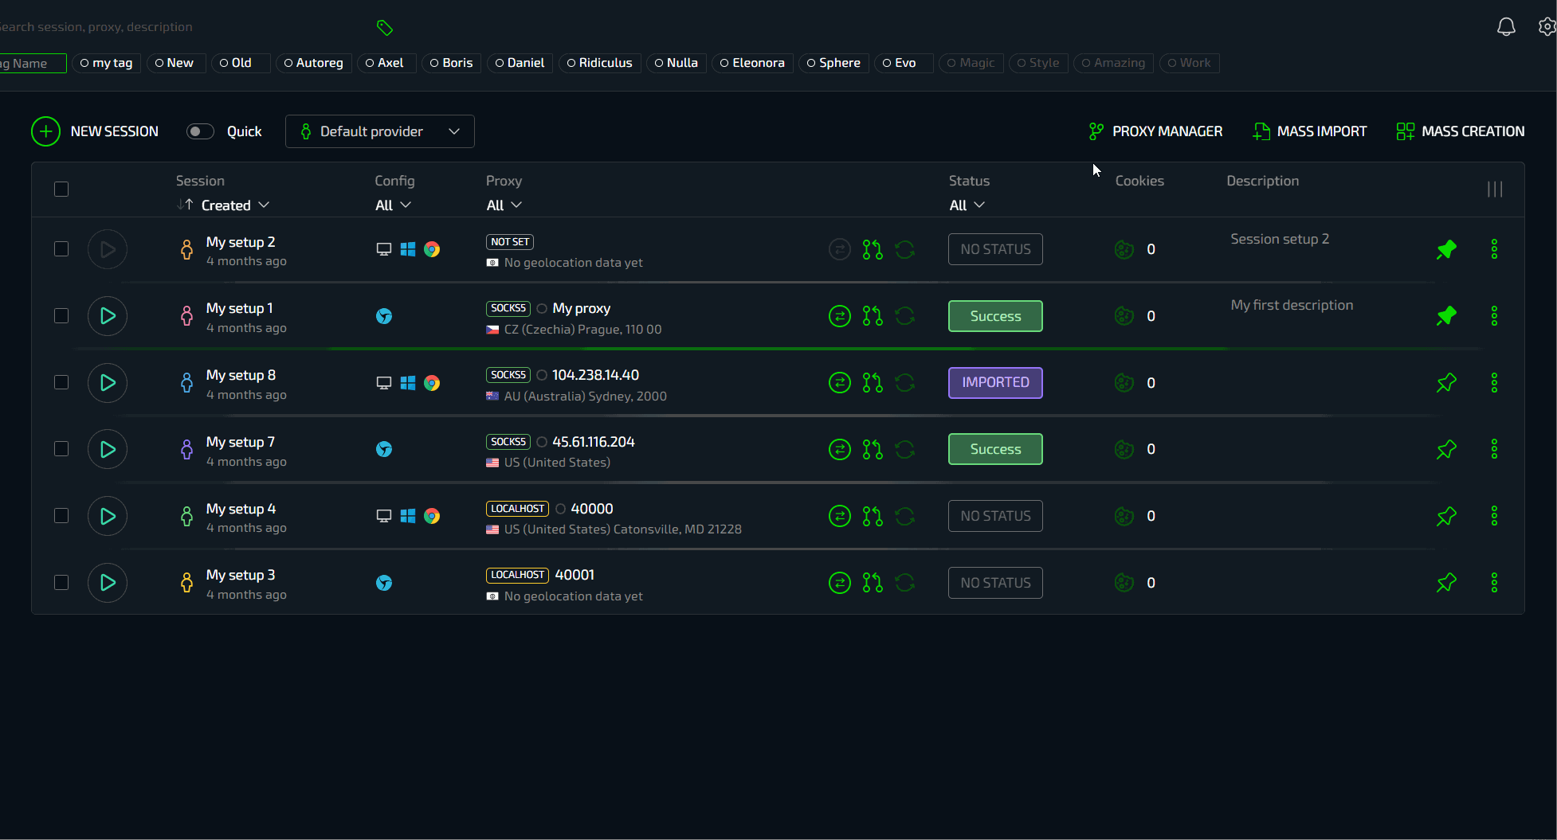
Task: Open the three-dot menu for My setup 7
Action: [x=1494, y=449]
